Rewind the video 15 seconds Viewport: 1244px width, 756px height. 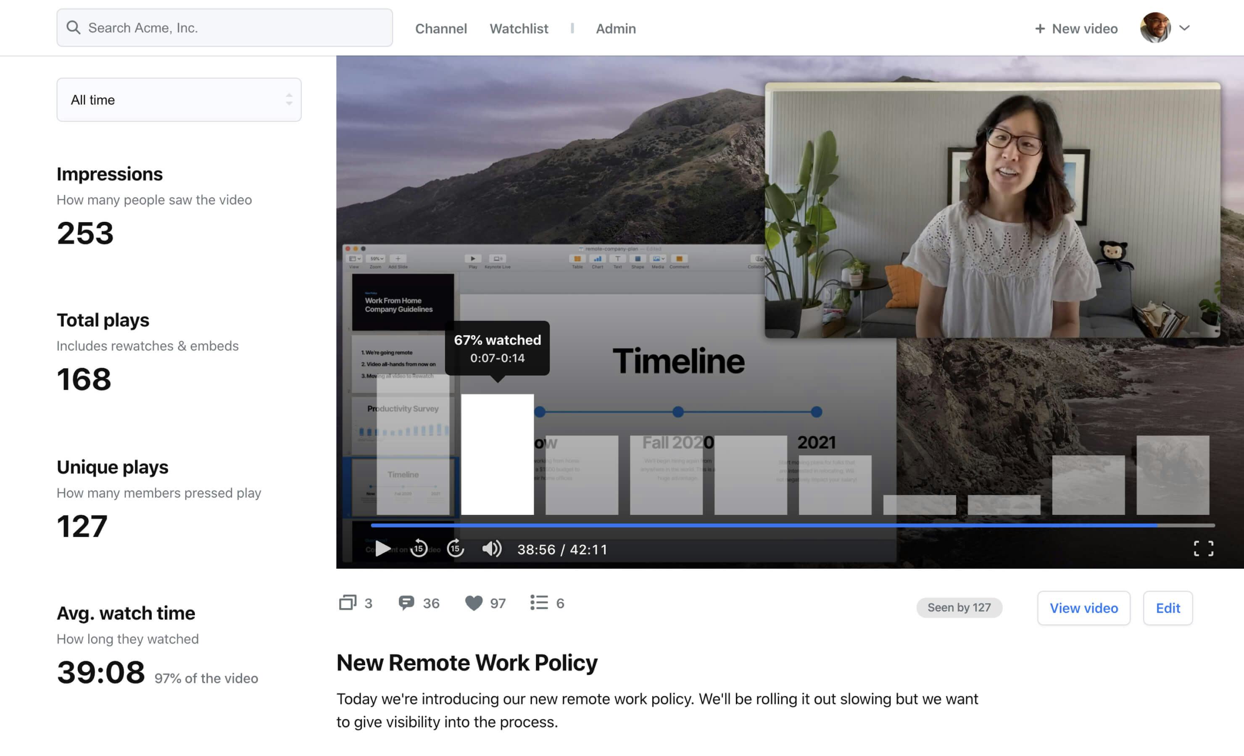click(419, 548)
